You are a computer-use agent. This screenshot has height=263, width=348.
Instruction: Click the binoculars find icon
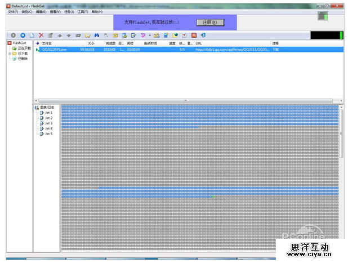97,35
